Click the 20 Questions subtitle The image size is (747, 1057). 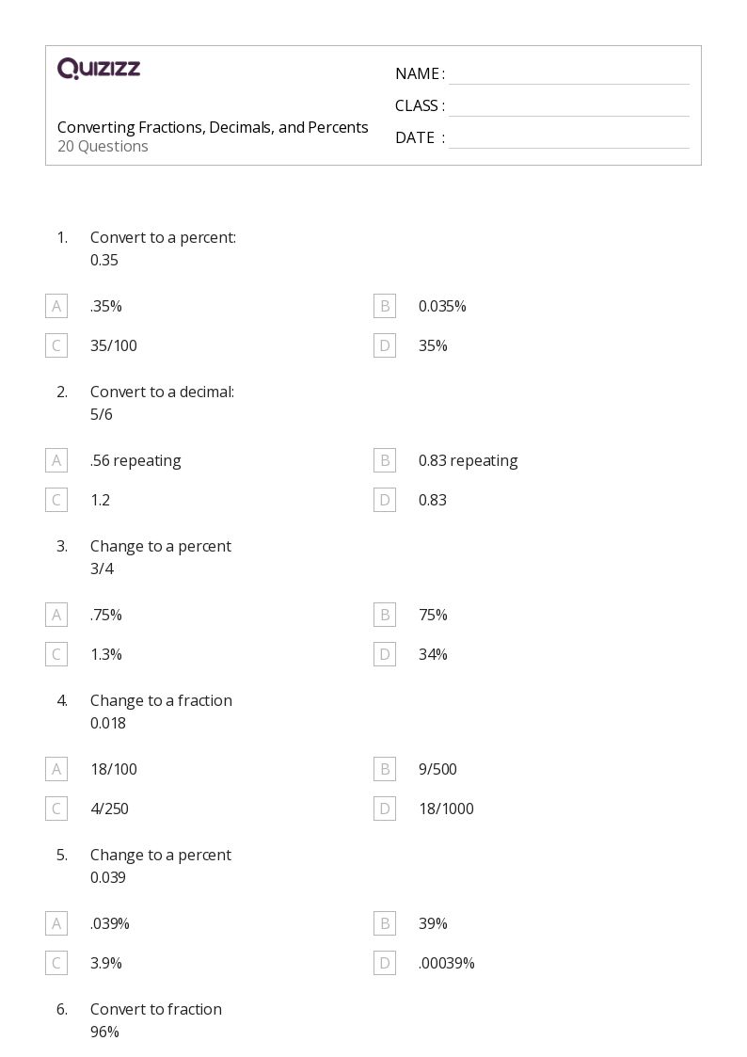(x=103, y=147)
